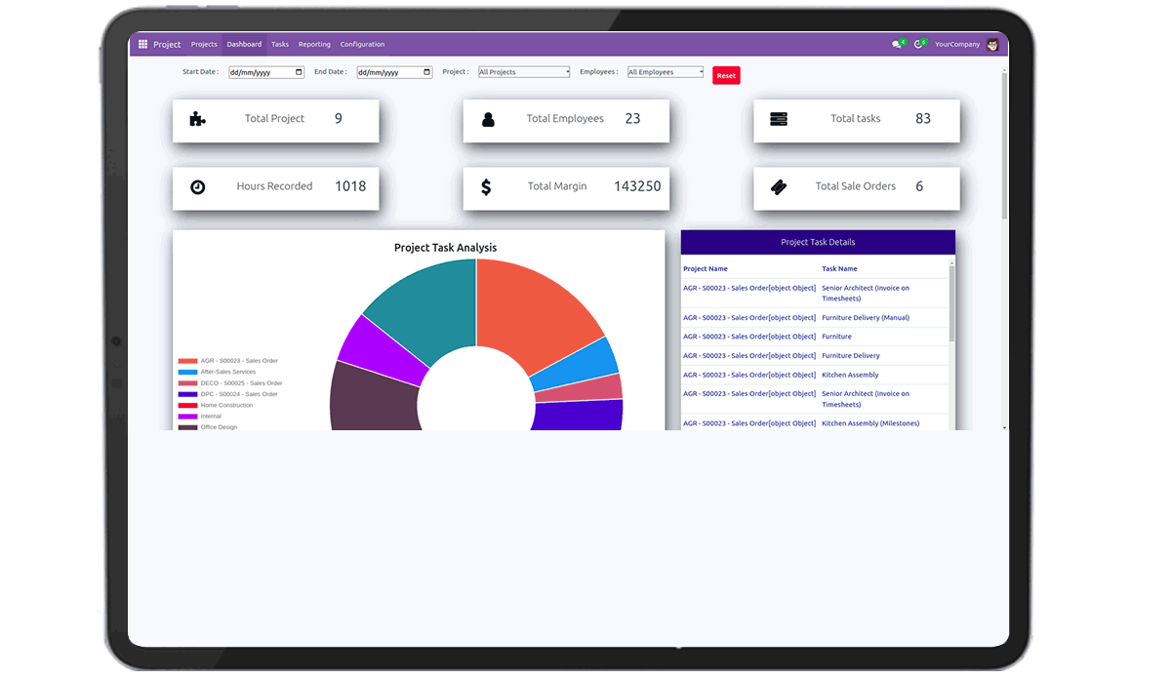The image size is (1171, 680).
Task: Click the Total Project puzzle icon
Action: click(x=197, y=119)
